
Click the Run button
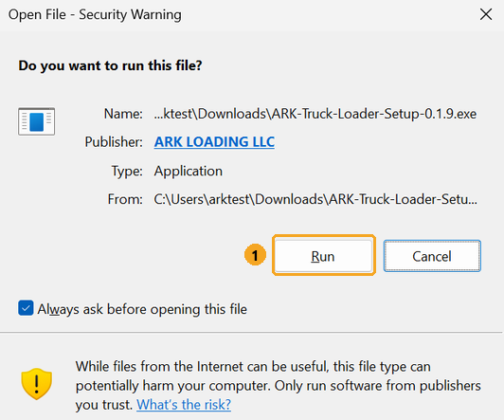coord(323,256)
